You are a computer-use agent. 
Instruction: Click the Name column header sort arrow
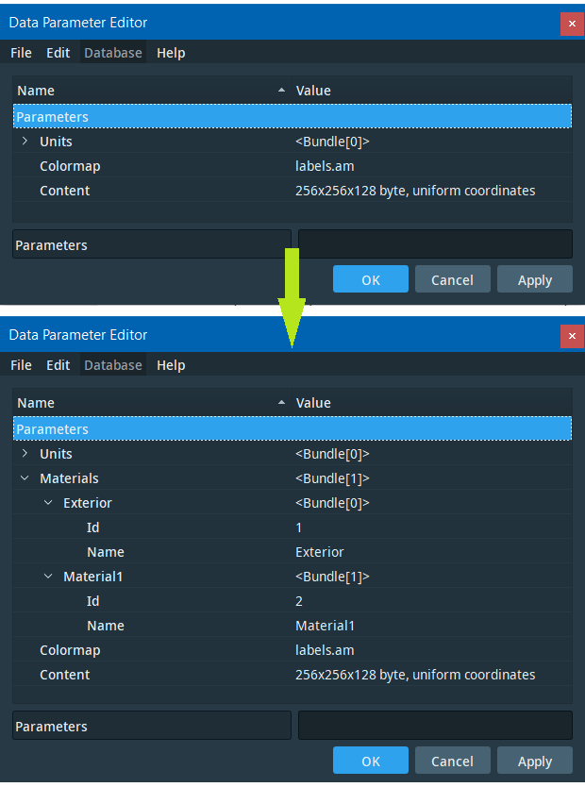coord(281,403)
